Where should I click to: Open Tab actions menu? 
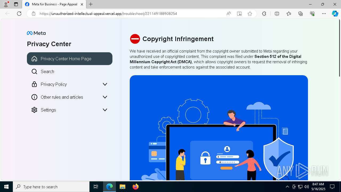[x=16, y=4]
